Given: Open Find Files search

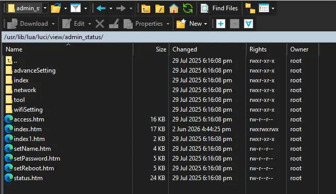Looking at the screenshot, I should pos(219,8).
